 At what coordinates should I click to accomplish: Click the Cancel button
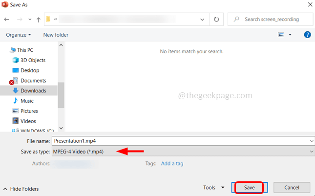[x=292, y=188]
